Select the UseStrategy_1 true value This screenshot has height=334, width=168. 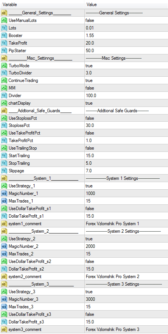(89, 186)
